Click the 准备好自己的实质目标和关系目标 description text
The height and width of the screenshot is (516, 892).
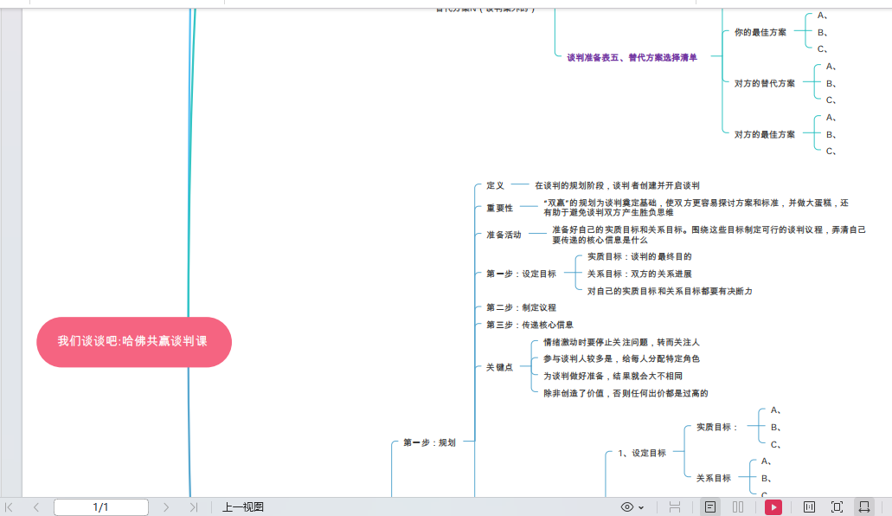tap(709, 235)
